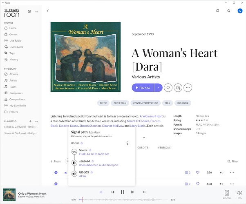Skip to the previous track
The height and width of the screenshot is (204, 246).
tap(113, 192)
